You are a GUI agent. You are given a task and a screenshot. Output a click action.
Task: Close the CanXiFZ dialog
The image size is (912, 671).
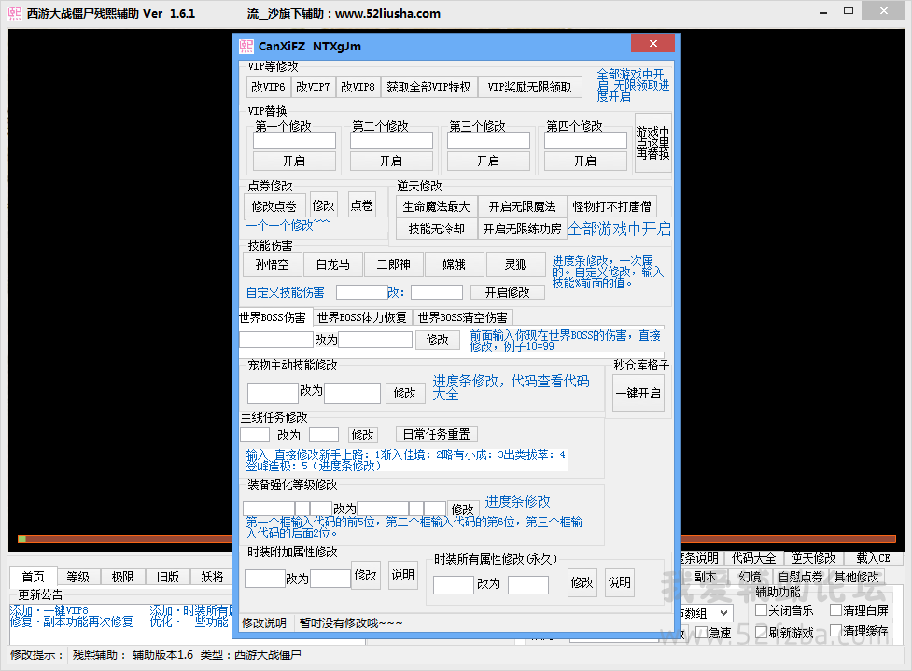(653, 44)
